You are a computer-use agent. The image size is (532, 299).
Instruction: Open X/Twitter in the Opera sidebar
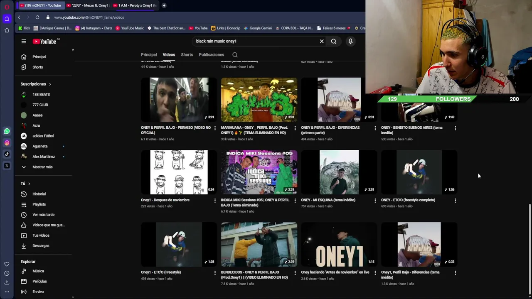coord(7,166)
